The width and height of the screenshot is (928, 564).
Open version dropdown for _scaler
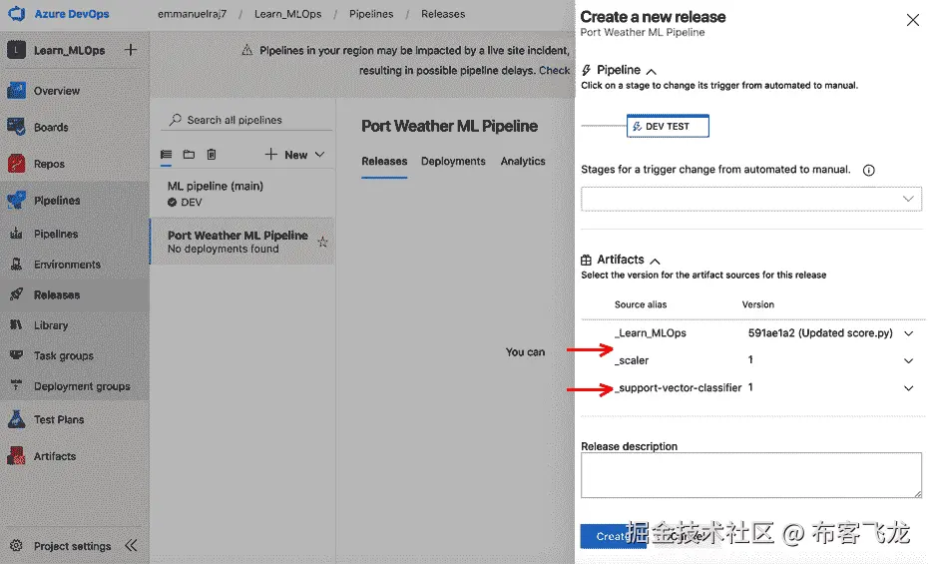[x=908, y=361]
